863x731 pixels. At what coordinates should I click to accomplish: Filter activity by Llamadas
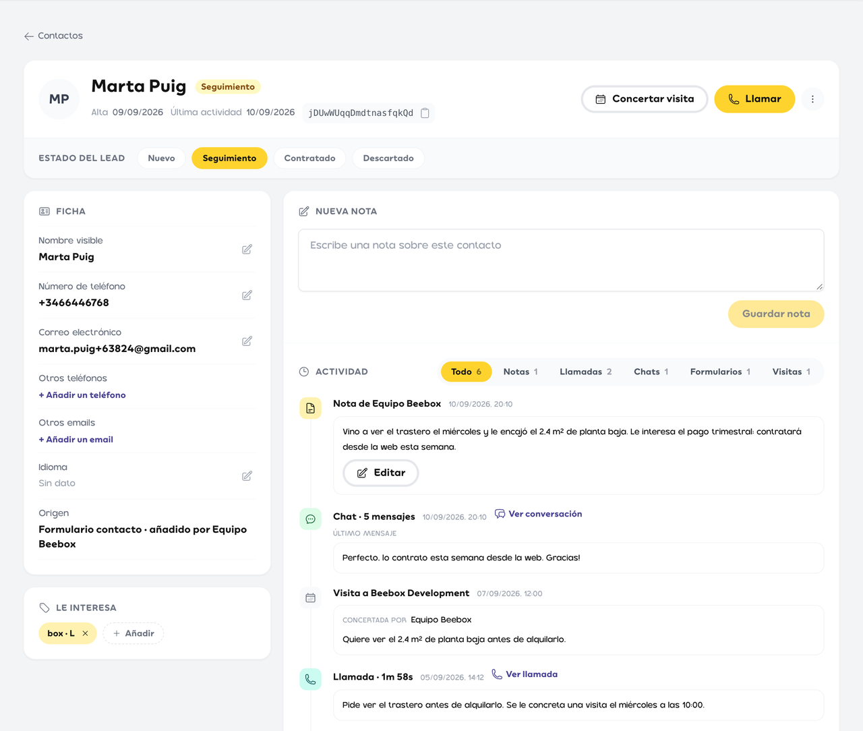click(x=586, y=372)
